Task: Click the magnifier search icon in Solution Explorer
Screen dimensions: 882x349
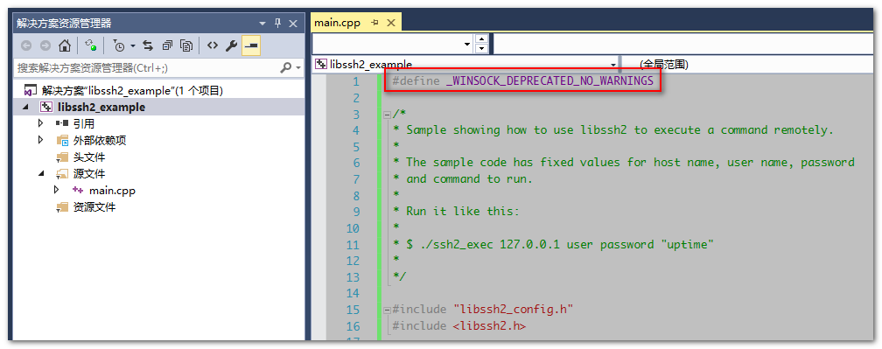Action: 285,67
